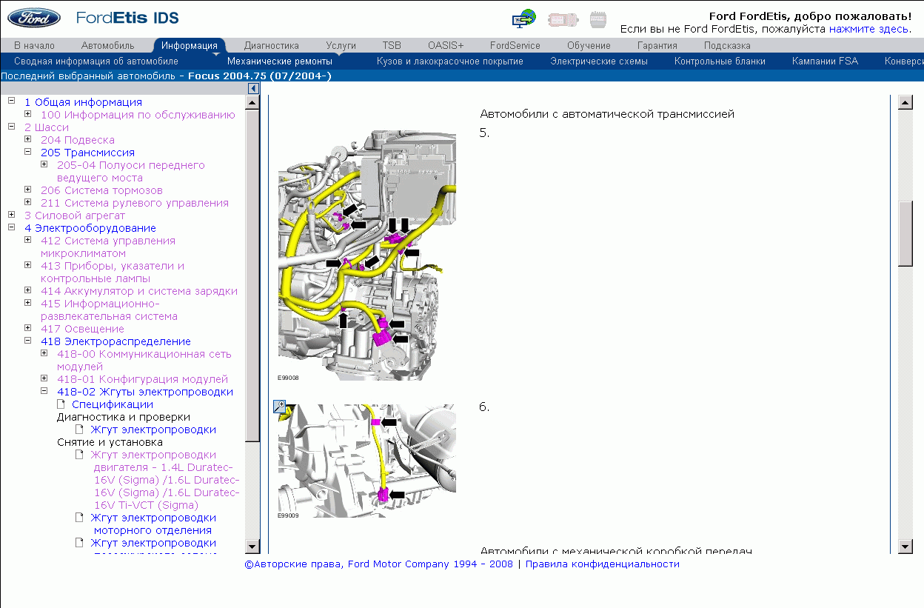
Task: Click the Ford oval logo
Action: coord(30,18)
